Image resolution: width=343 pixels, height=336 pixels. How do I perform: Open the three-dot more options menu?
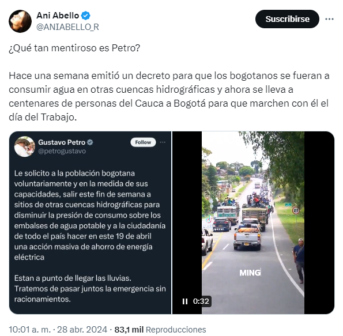pos(329,19)
